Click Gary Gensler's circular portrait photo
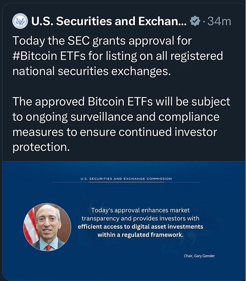 [47, 227]
